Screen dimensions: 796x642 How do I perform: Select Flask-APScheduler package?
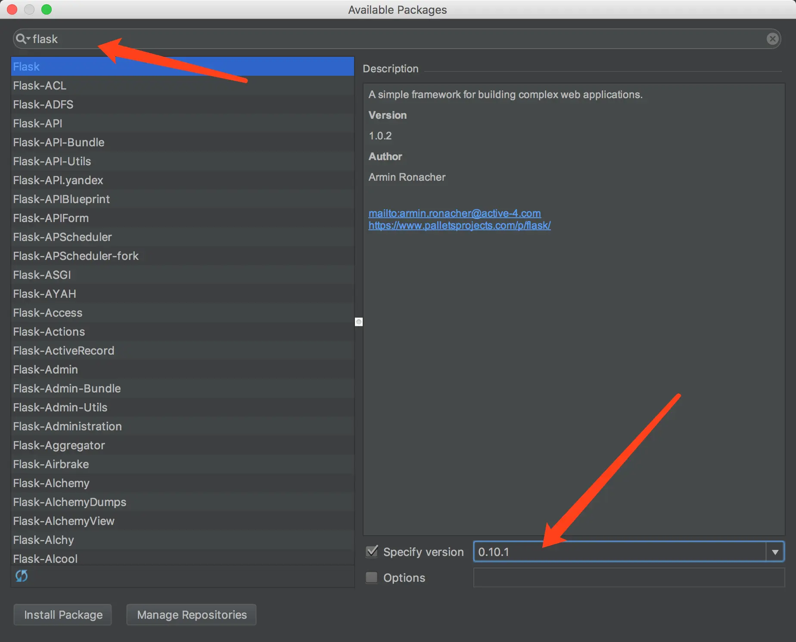pos(183,237)
